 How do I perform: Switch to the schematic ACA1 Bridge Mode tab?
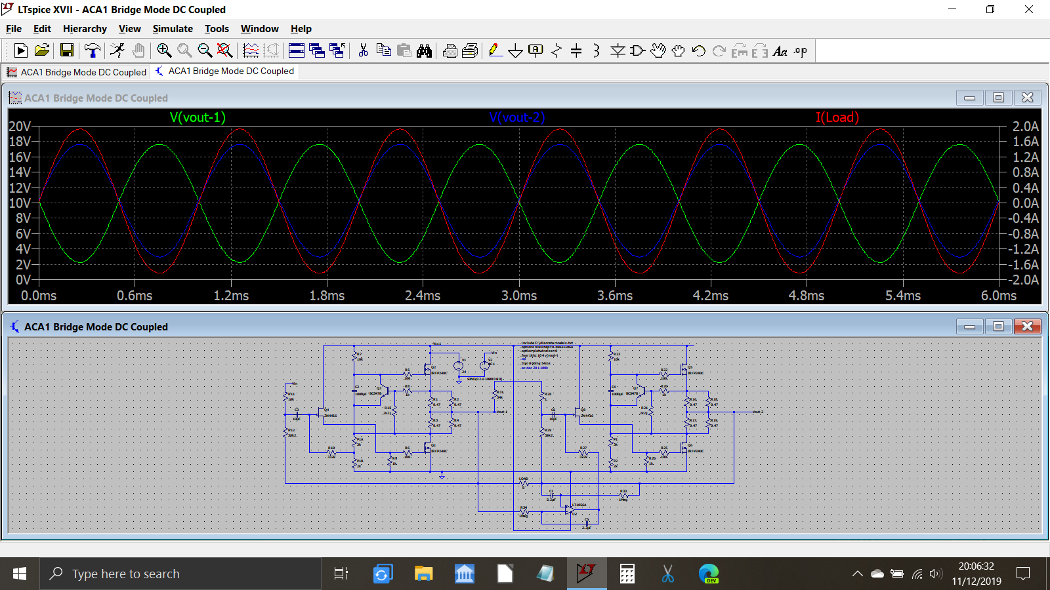[x=225, y=71]
